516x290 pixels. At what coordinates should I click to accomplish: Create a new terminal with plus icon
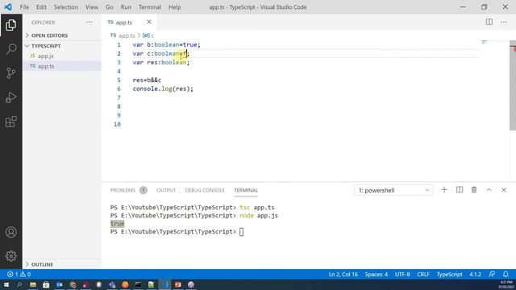pyautogui.click(x=444, y=190)
